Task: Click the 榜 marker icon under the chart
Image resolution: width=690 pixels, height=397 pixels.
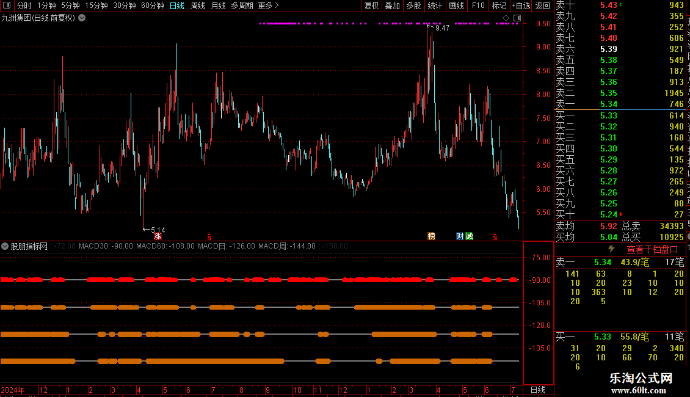Action: (431, 236)
